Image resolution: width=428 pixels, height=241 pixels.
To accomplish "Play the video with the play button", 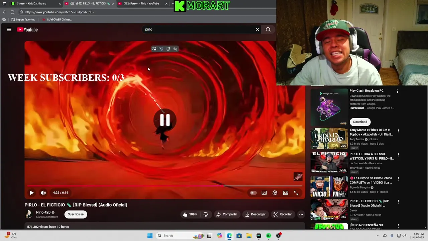I will [32, 193].
